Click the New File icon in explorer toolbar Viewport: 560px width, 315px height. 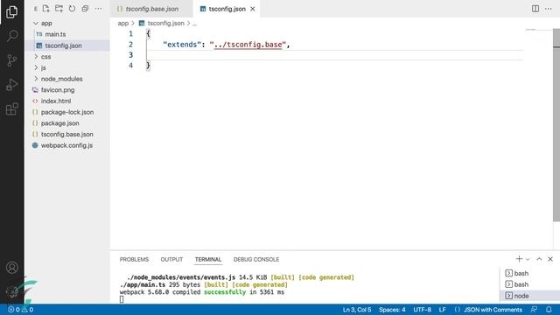coord(46,9)
